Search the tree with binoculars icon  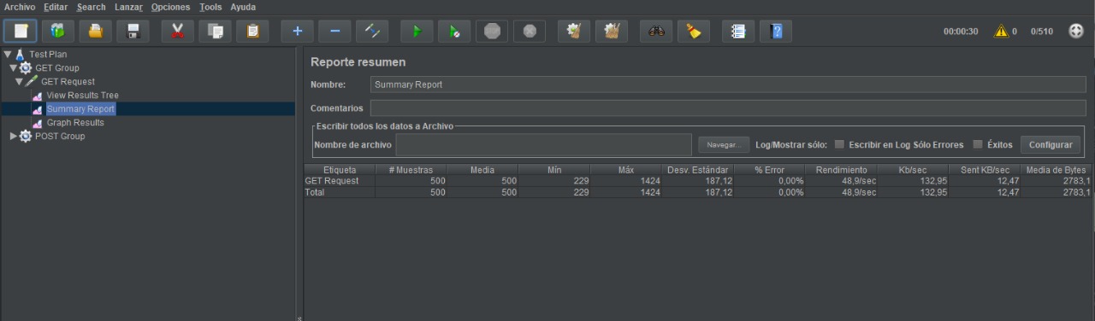click(x=656, y=31)
